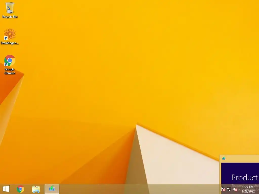This screenshot has width=259, height=194.
Task: Launch Chrome from the taskbar
Action: click(20, 189)
